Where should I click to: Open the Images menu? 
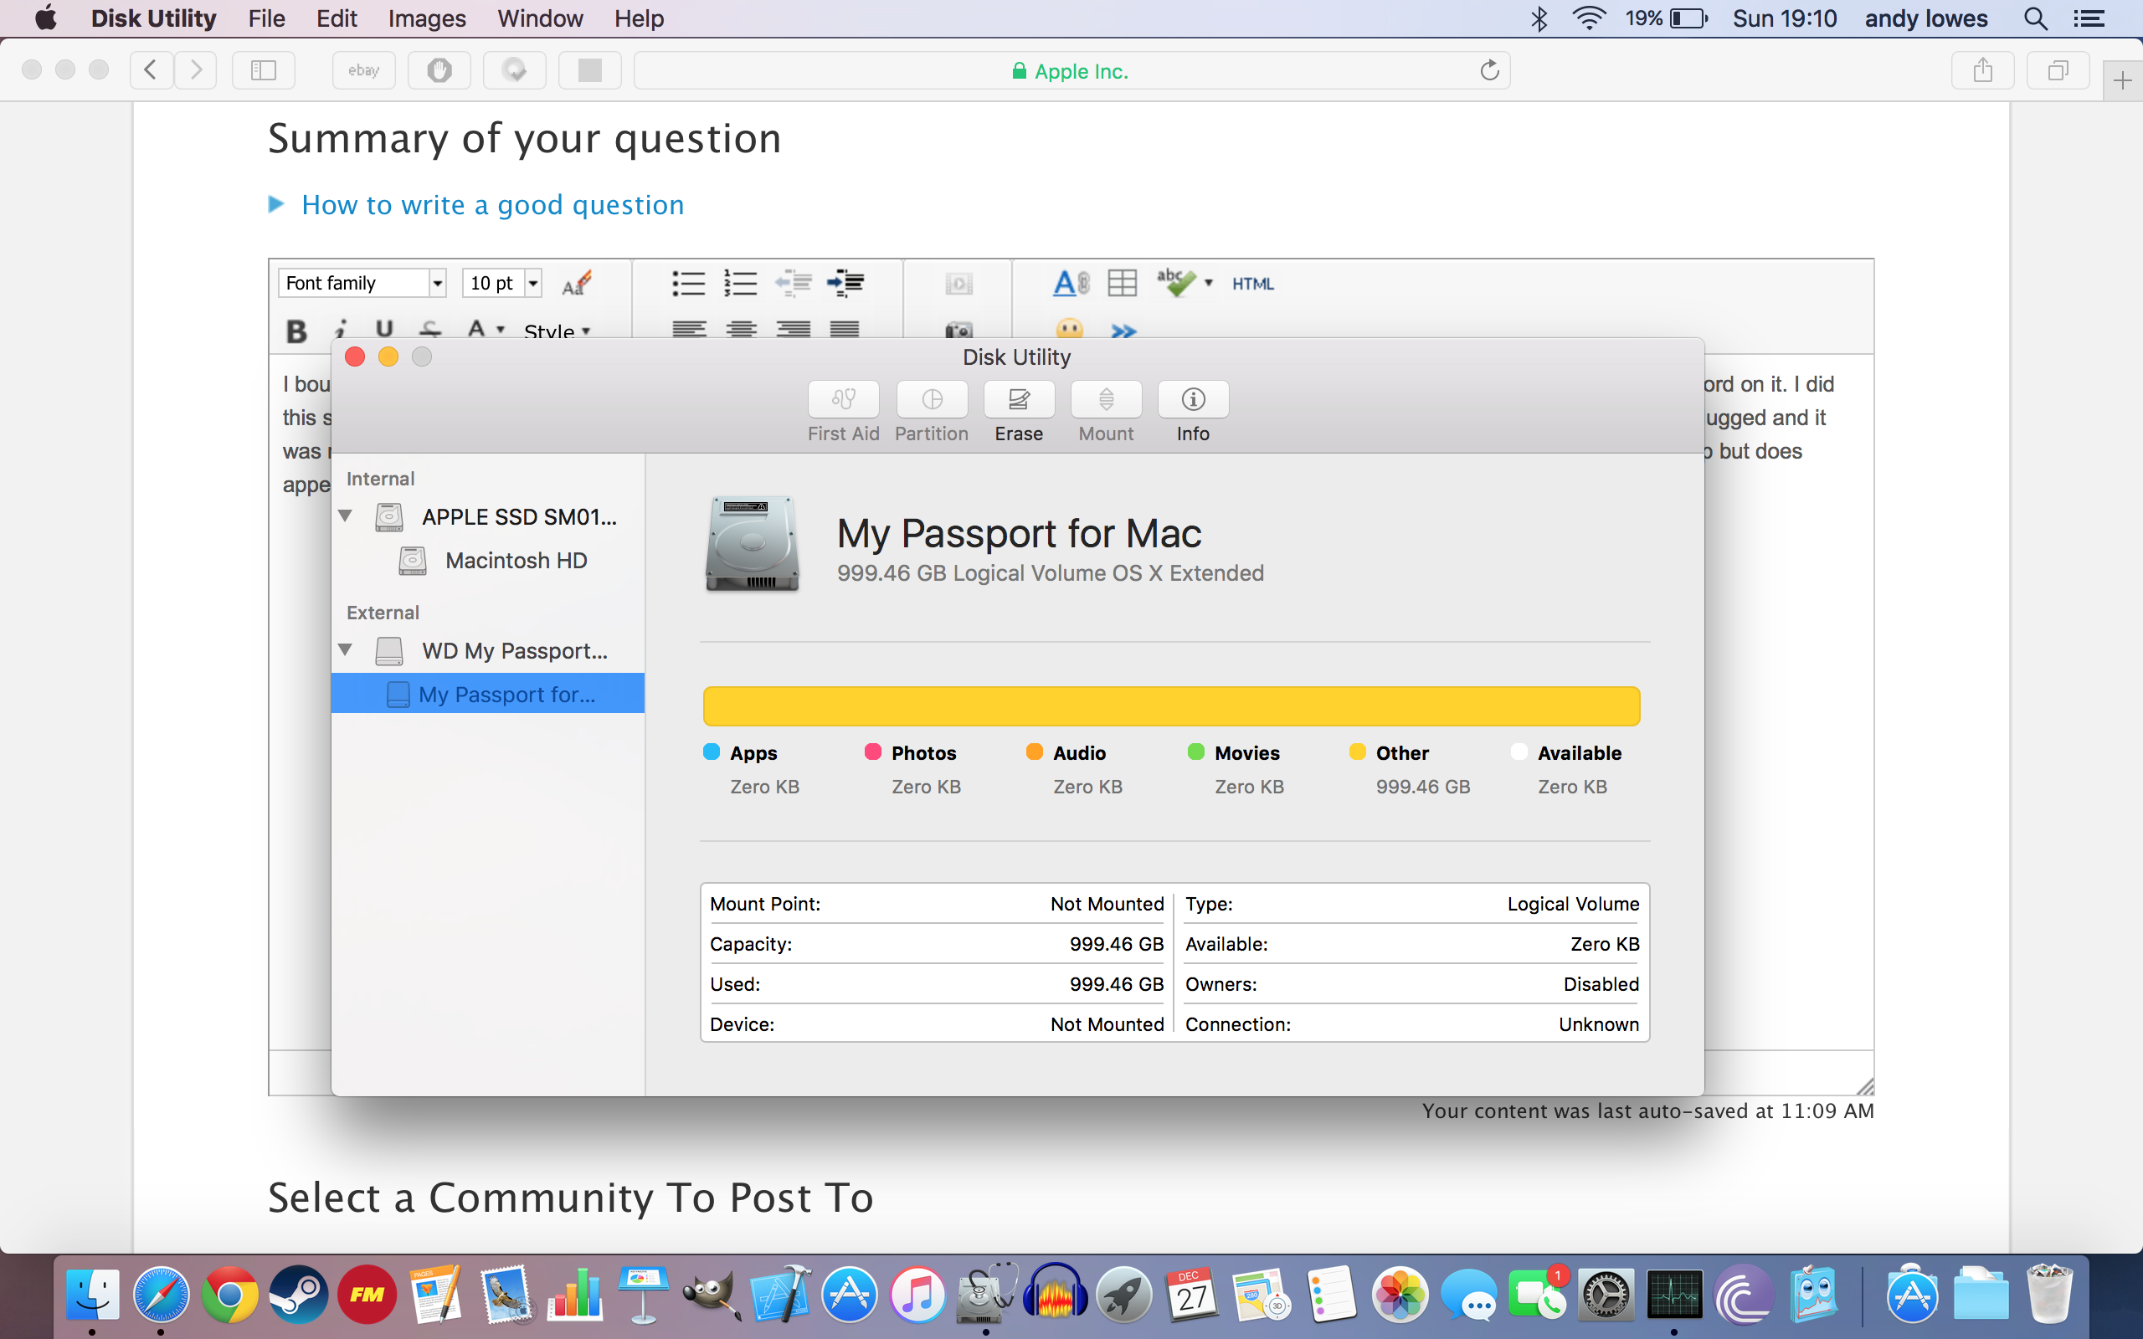(x=426, y=18)
